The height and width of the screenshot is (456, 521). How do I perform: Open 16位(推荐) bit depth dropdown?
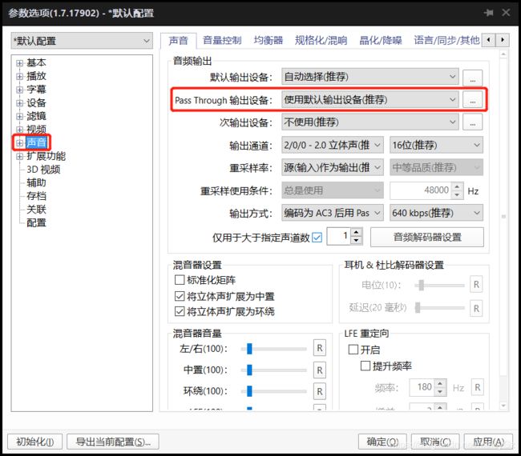click(x=436, y=145)
